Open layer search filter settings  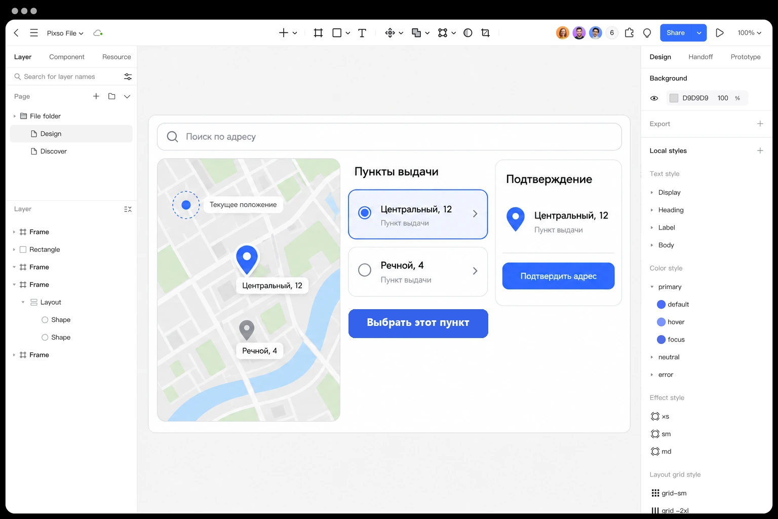point(128,77)
